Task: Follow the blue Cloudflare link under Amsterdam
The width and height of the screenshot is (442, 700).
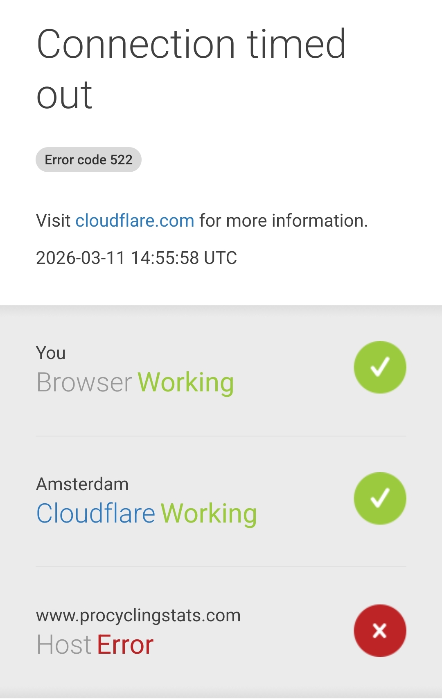Action: 96,513
